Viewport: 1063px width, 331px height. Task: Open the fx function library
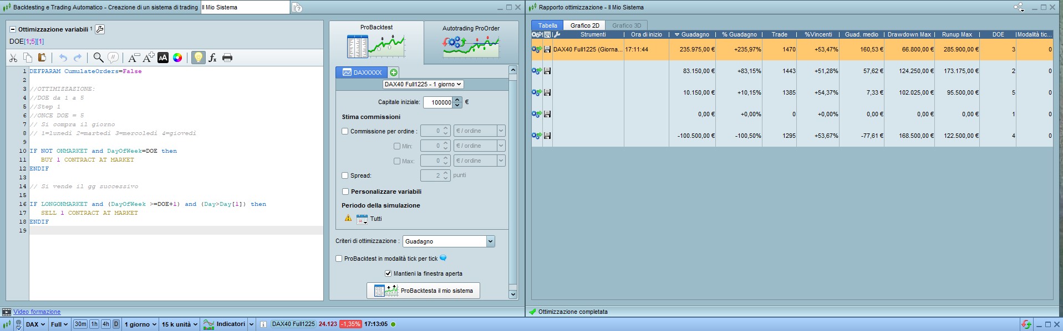(x=212, y=58)
